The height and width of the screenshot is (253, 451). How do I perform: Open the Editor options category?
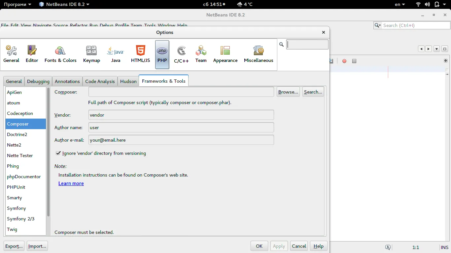[x=32, y=54]
